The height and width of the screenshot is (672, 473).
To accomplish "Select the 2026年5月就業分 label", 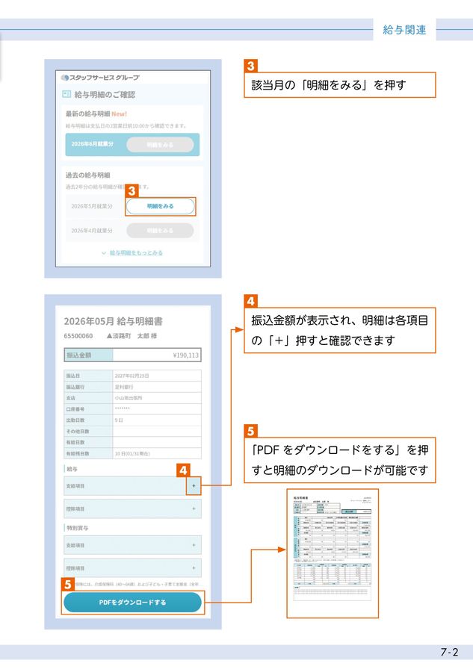I will tap(92, 206).
